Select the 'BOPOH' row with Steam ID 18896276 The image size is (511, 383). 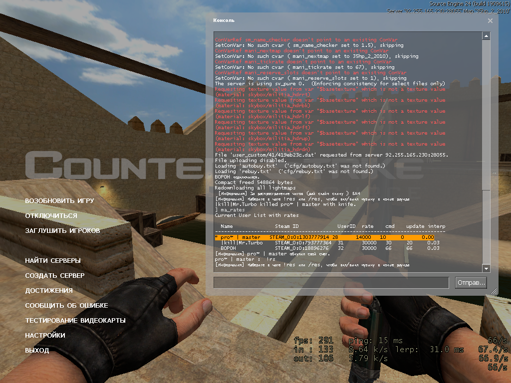click(327, 248)
